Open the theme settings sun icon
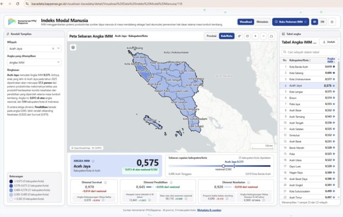The image size is (343, 217). (x=332, y=22)
